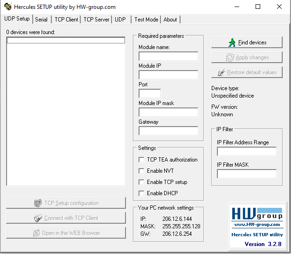Click the www.HW-group.com link
This screenshot has width=291, height=254.
[257, 225]
